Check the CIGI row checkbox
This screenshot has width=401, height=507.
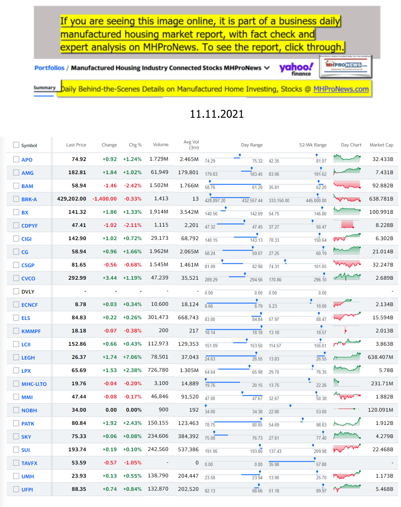pyautogui.click(x=16, y=238)
